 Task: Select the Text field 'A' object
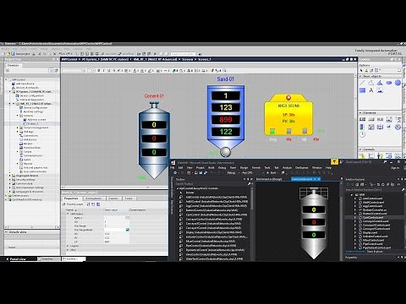[x=371, y=90]
